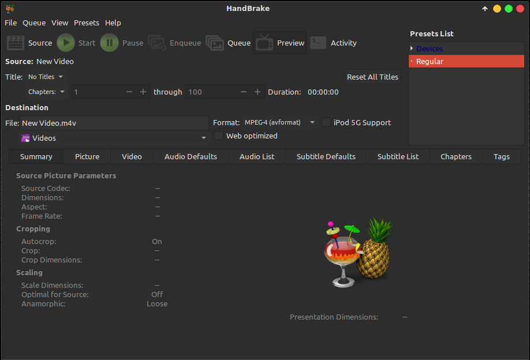Open the Format dropdown set to MPEG-4

point(280,122)
